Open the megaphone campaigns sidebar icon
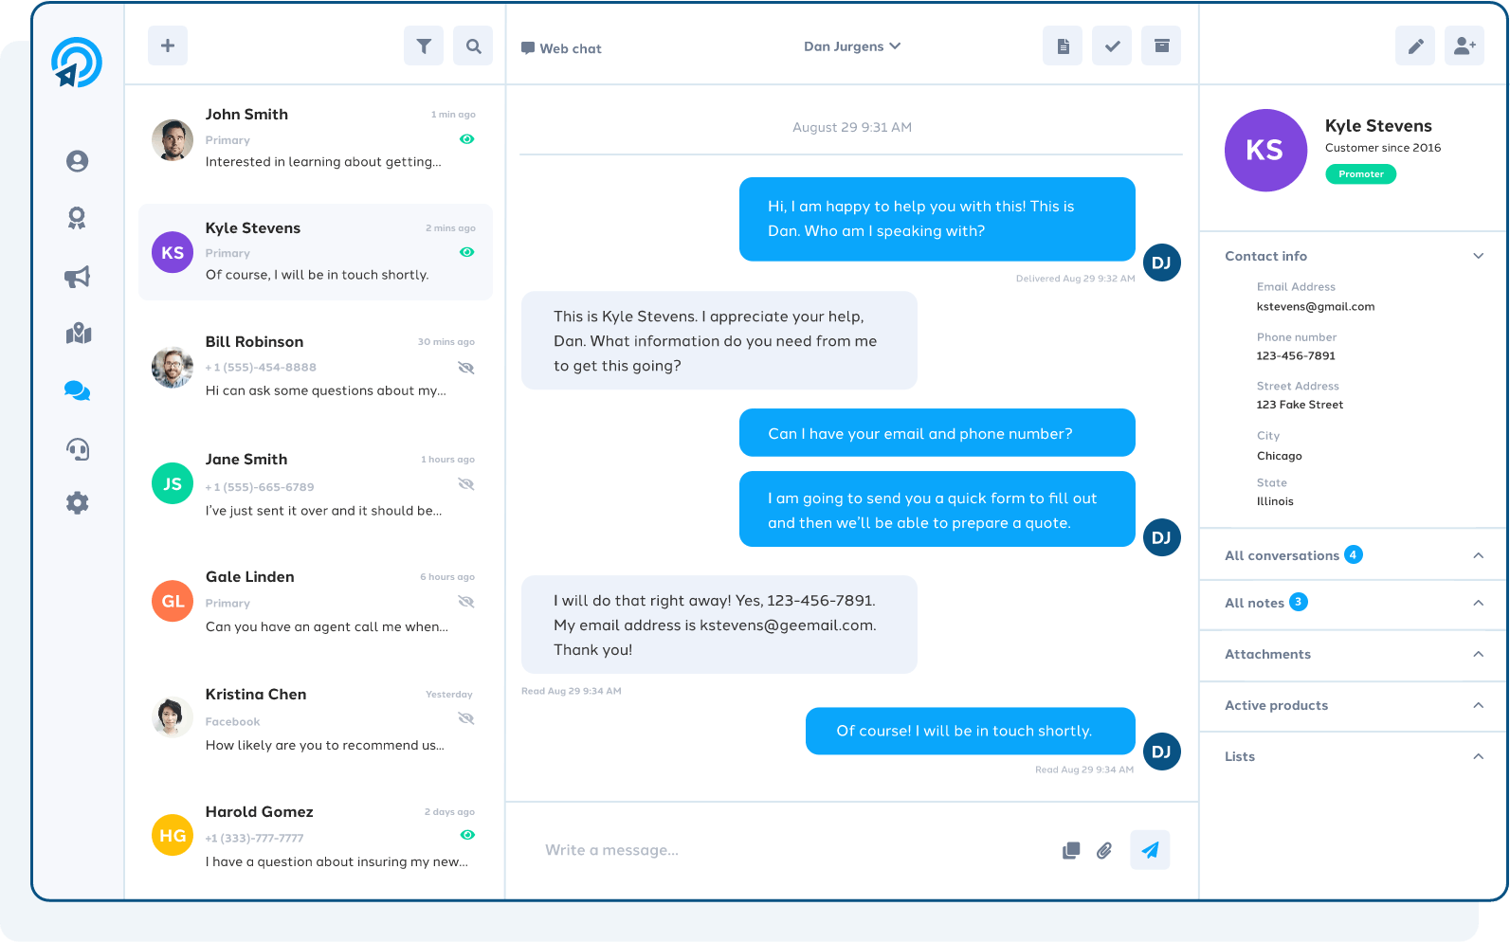The height and width of the screenshot is (942, 1510). (x=78, y=277)
